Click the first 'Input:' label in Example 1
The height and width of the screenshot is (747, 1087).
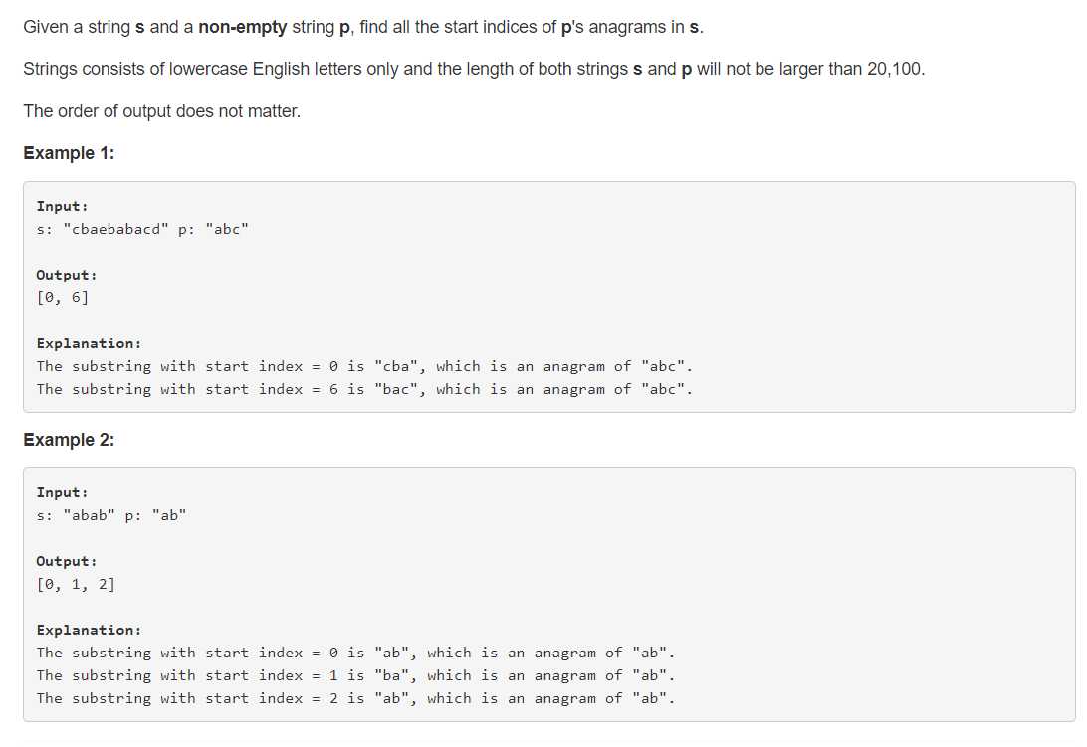[63, 206]
